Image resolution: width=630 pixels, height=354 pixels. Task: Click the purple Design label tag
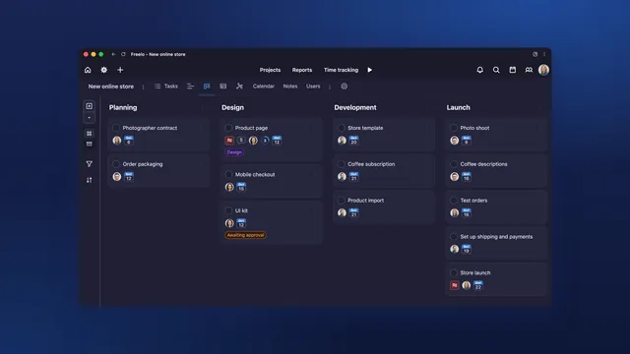click(234, 152)
